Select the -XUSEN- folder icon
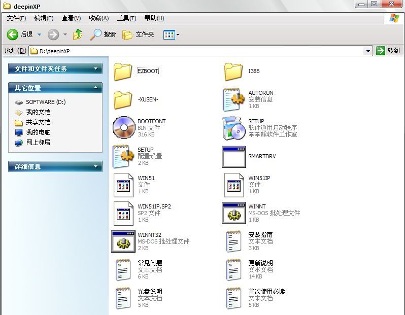 (123, 100)
